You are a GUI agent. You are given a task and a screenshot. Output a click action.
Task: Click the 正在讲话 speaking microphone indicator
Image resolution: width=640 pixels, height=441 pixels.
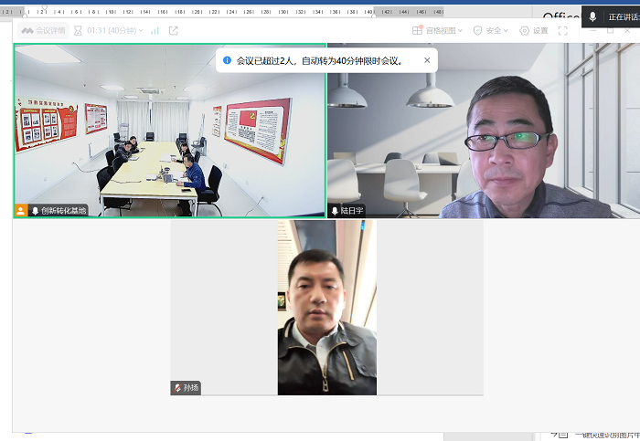tap(592, 16)
